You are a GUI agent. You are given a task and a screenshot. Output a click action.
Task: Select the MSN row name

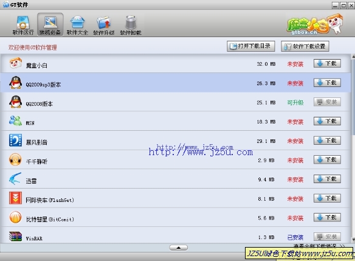click(x=30, y=123)
